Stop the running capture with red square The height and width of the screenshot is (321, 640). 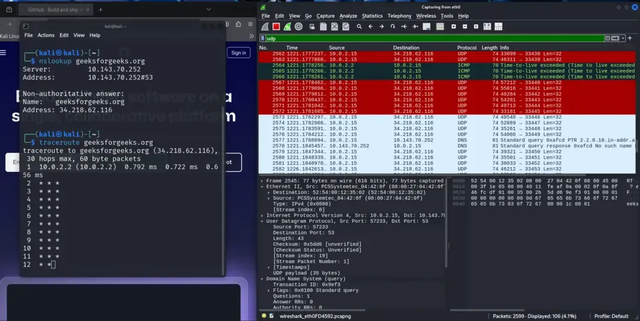pos(276,27)
